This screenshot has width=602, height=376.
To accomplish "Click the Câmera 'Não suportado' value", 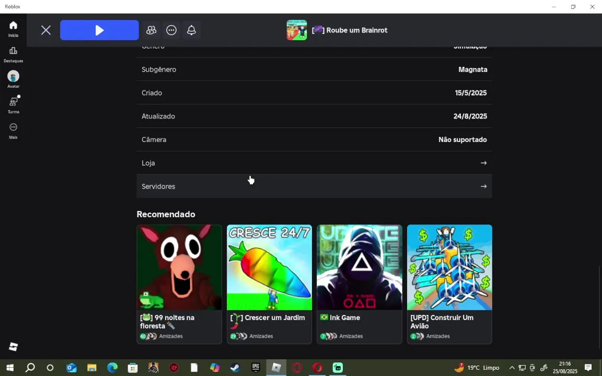I will point(462,139).
